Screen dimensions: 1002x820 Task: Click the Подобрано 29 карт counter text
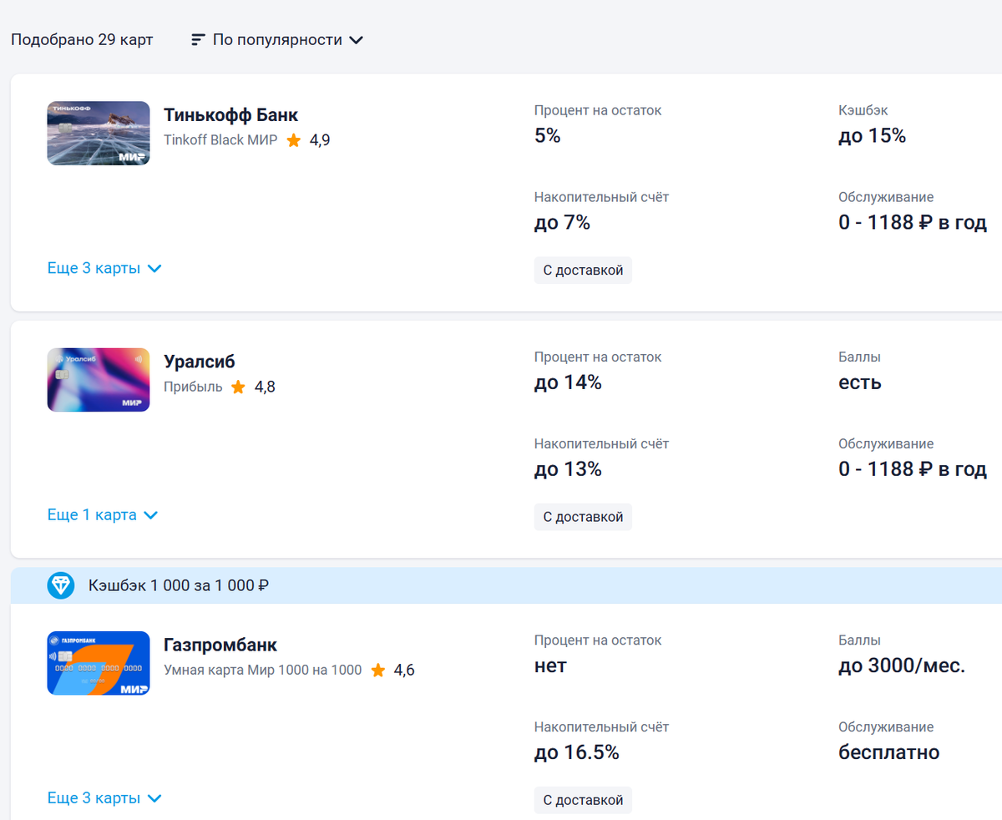82,40
